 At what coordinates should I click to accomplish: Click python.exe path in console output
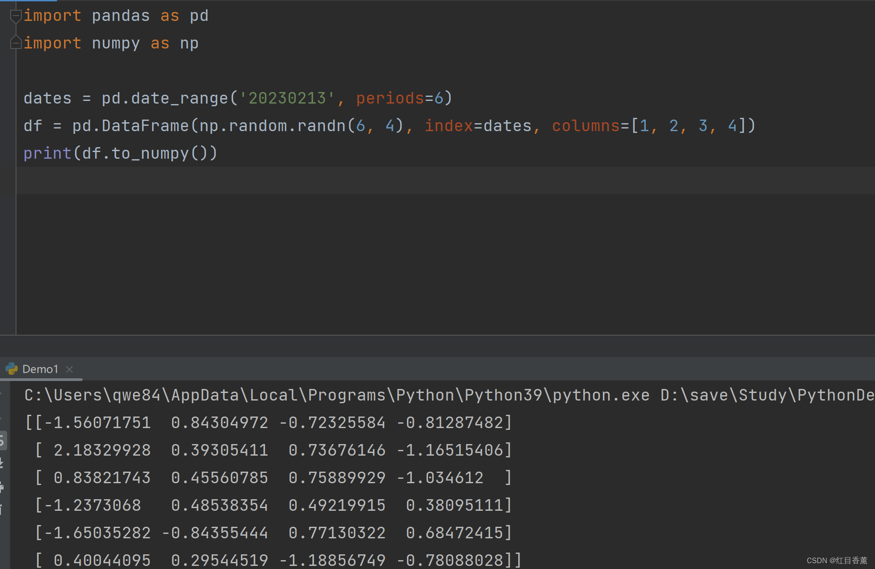pyautogui.click(x=601, y=395)
